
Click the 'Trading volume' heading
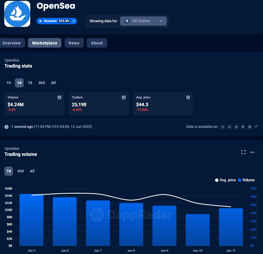tap(21, 154)
